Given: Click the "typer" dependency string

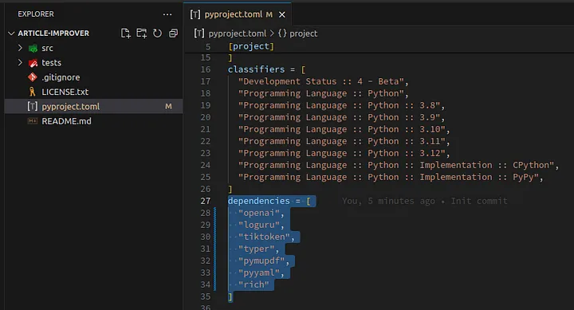Looking at the screenshot, I should point(256,249).
